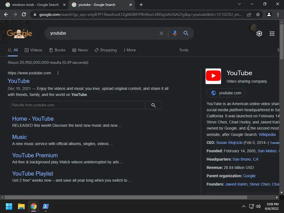
Task: Open the YouTube Playlist sitelink
Action: (33, 174)
